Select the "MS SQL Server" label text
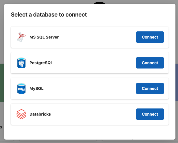Viewport: 178px width, 143px height. [44, 37]
